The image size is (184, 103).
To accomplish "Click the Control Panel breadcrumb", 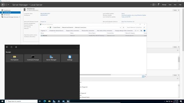I will point(56,27).
